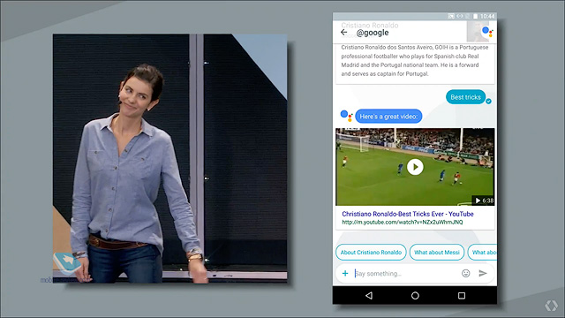Tap the plus attachment icon
Viewport: 565px width, 318px height.
pos(345,273)
